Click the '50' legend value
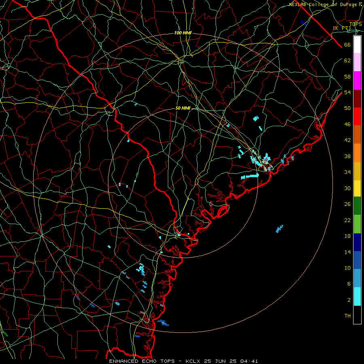Viewport: 364px width, 364px height. [x=347, y=108]
